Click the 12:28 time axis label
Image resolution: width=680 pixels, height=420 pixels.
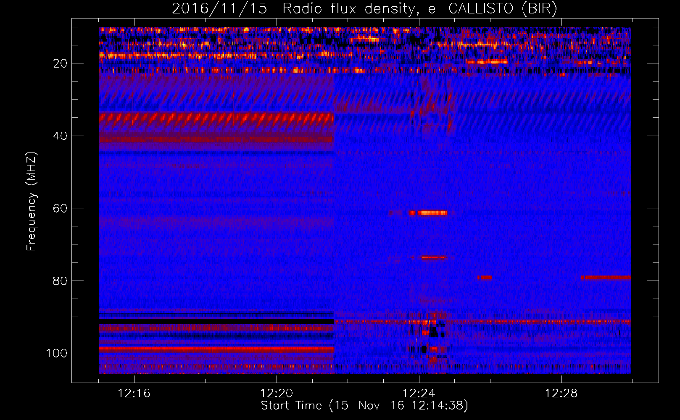tap(561, 393)
